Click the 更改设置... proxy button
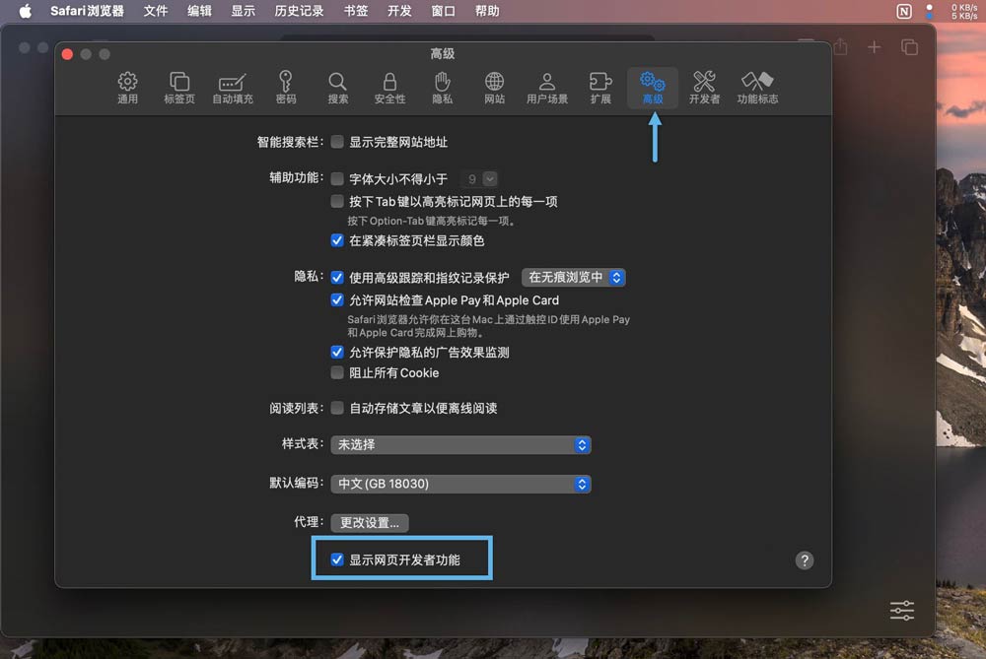The height and width of the screenshot is (659, 986). (370, 523)
